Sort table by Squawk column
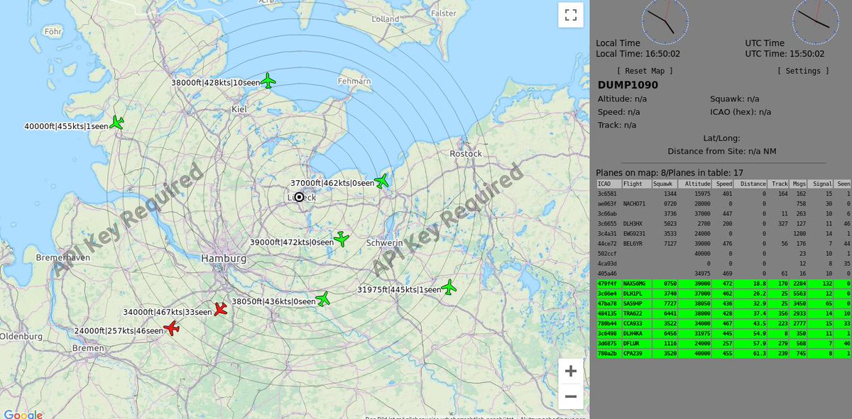Viewport: 852px width, 419px height. click(665, 184)
